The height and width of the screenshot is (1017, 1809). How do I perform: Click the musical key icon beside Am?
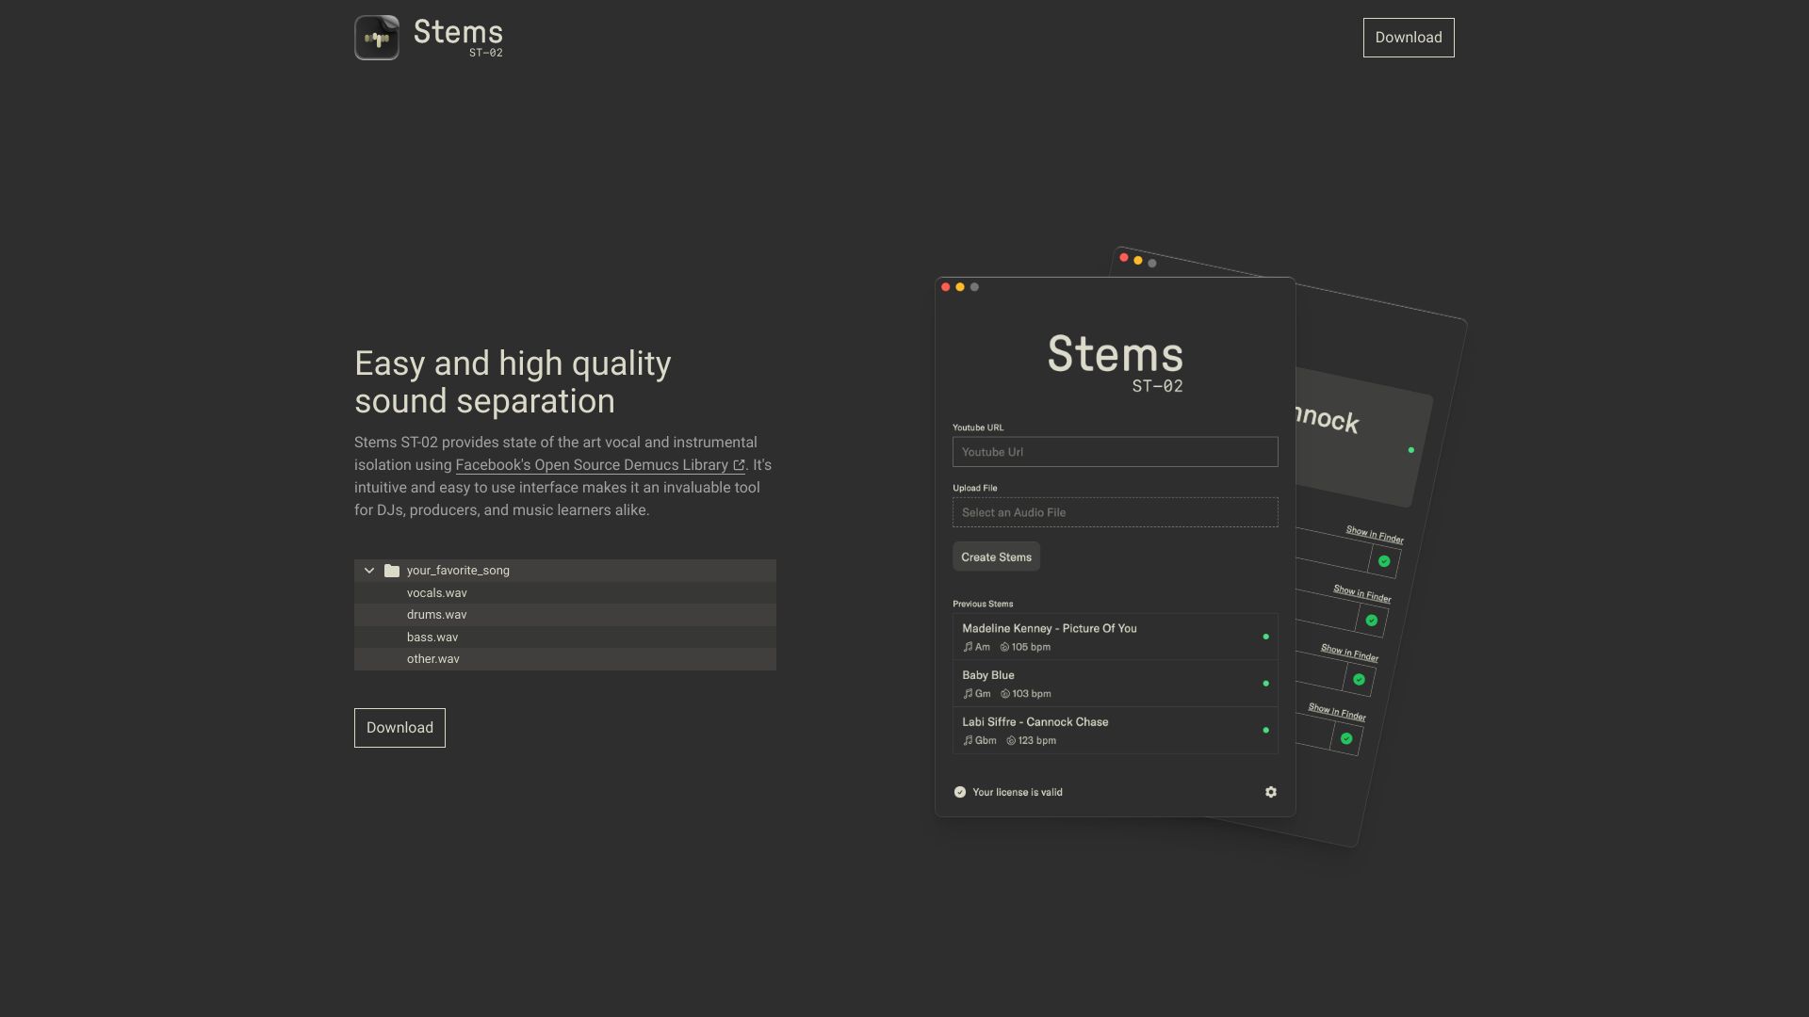[x=969, y=647]
